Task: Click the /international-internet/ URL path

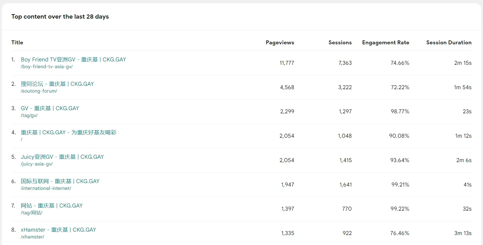Action: pyautogui.click(x=46, y=188)
